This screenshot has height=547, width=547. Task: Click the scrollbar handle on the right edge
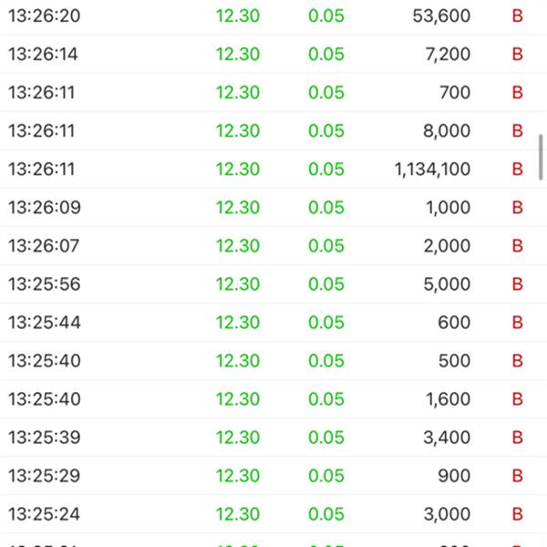pyautogui.click(x=541, y=157)
